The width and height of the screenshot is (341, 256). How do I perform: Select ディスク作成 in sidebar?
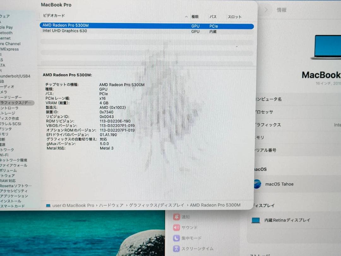point(9,119)
